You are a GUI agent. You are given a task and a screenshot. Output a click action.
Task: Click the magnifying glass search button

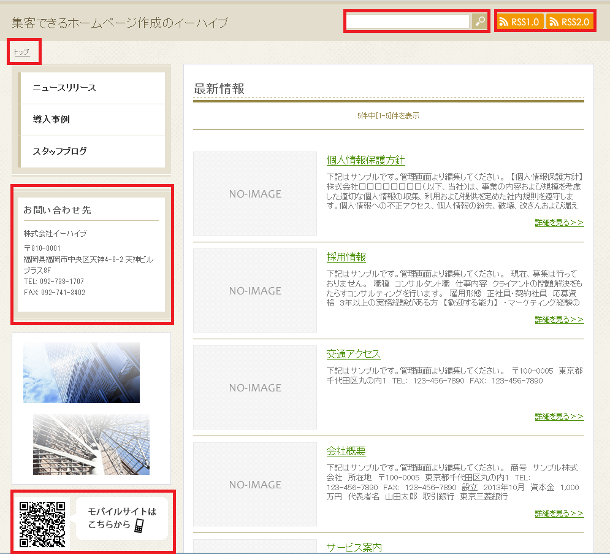point(479,21)
